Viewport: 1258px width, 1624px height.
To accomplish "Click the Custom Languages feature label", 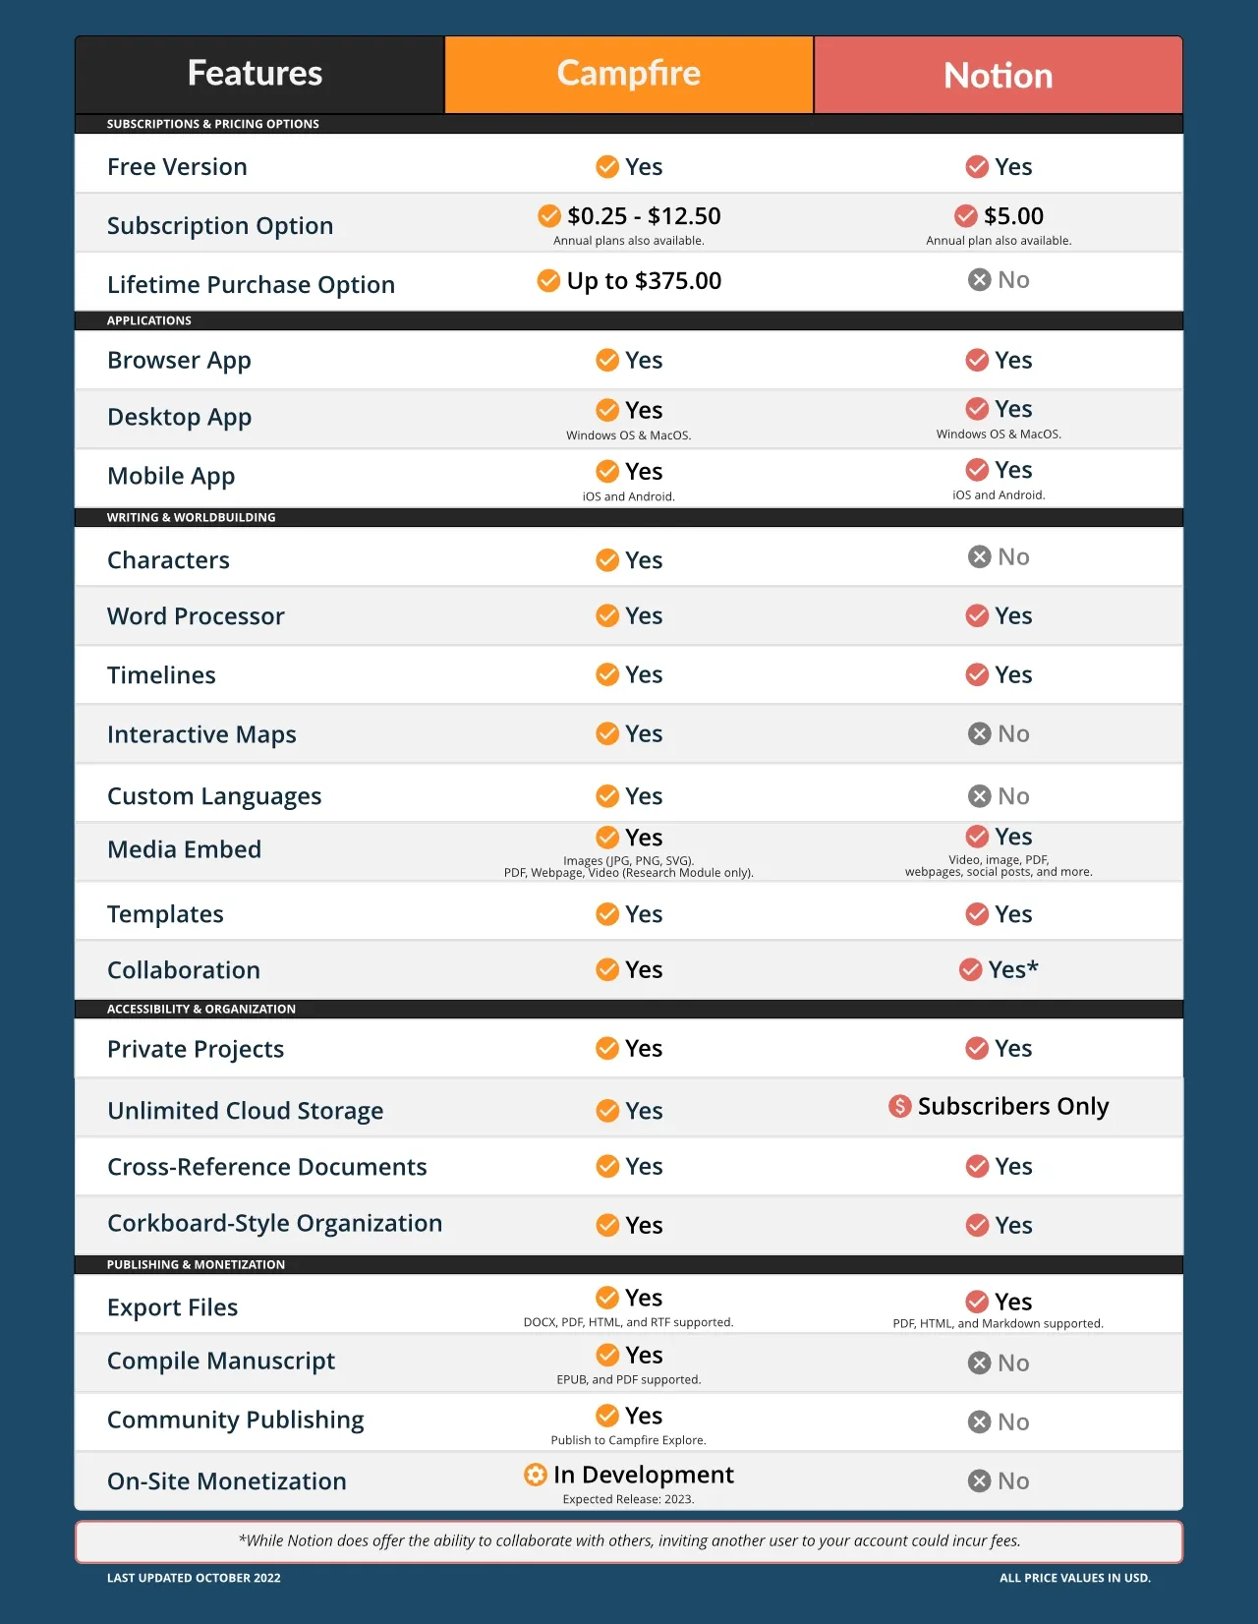I will (214, 796).
